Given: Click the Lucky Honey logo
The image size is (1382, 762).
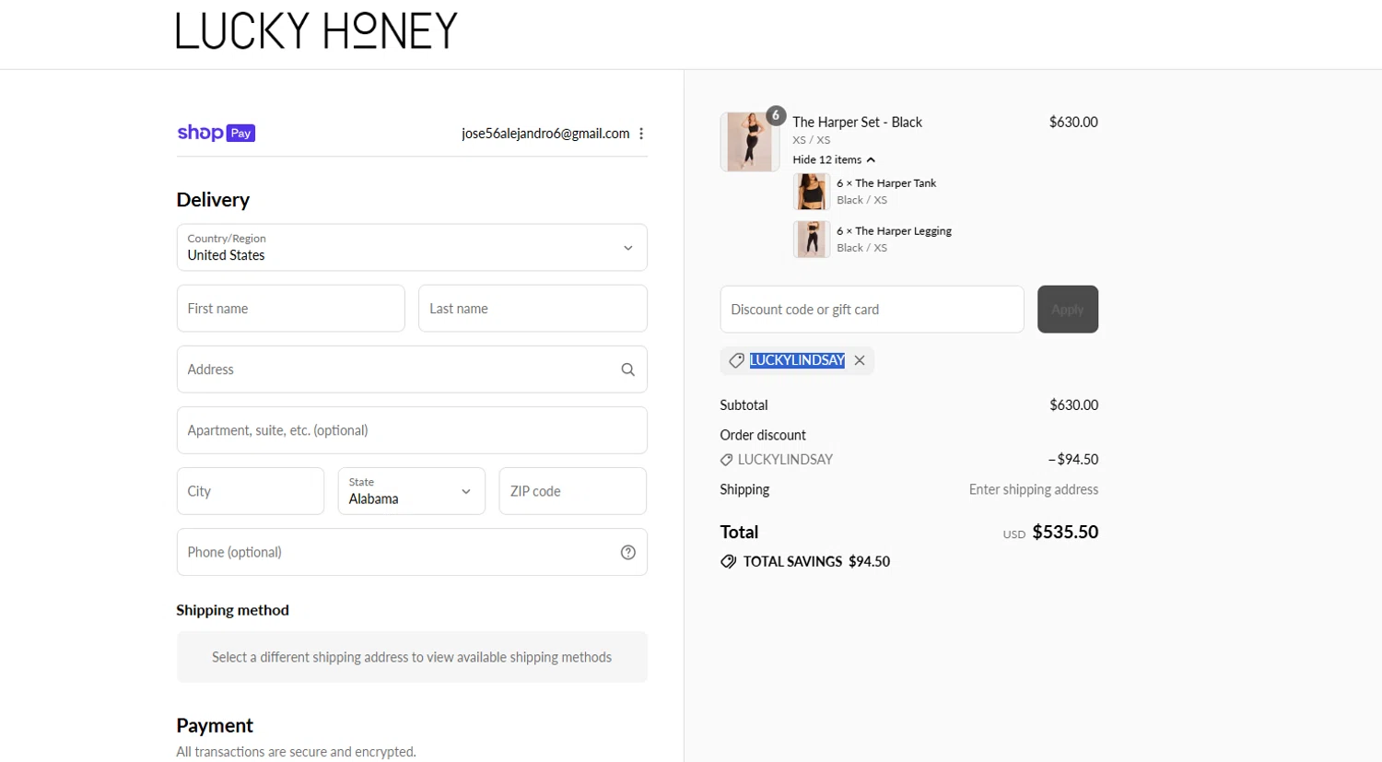Looking at the screenshot, I should coord(317,30).
